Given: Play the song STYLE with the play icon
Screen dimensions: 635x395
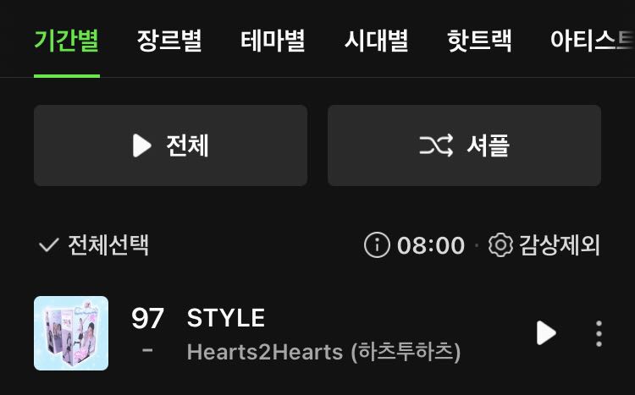Looking at the screenshot, I should pos(546,333).
